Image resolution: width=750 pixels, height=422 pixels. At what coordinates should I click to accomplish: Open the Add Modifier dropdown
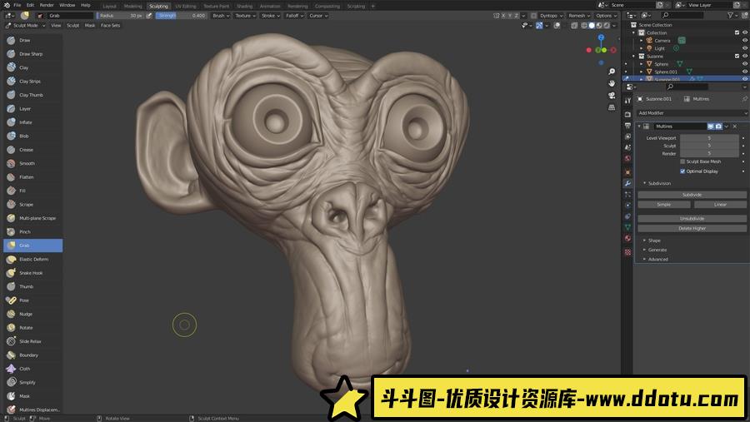(692, 113)
